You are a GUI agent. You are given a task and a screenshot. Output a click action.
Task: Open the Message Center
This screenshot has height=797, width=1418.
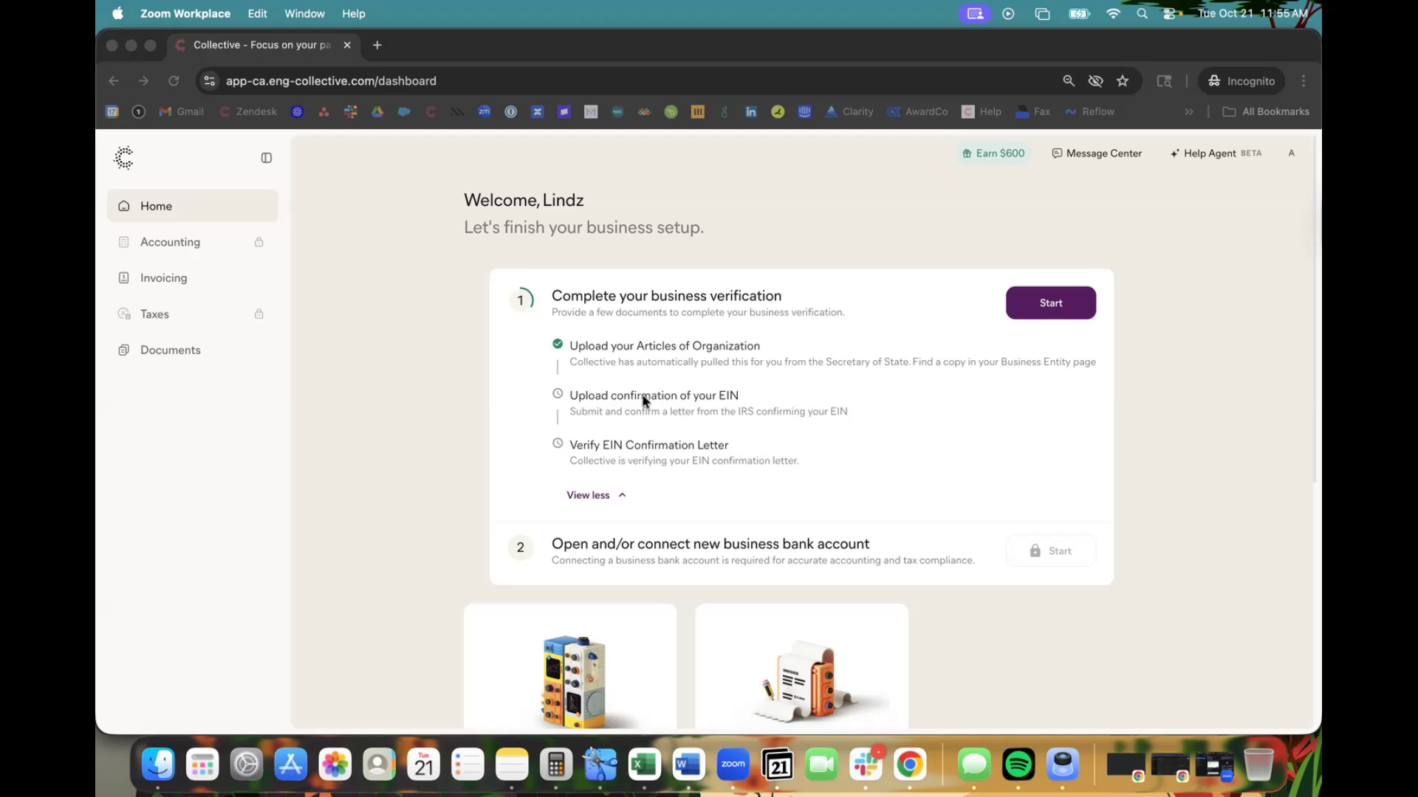(x=1097, y=153)
